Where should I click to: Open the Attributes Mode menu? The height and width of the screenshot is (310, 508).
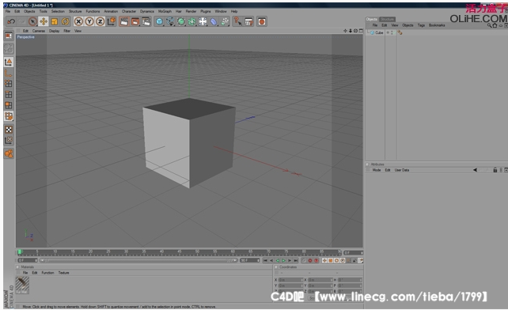click(377, 170)
